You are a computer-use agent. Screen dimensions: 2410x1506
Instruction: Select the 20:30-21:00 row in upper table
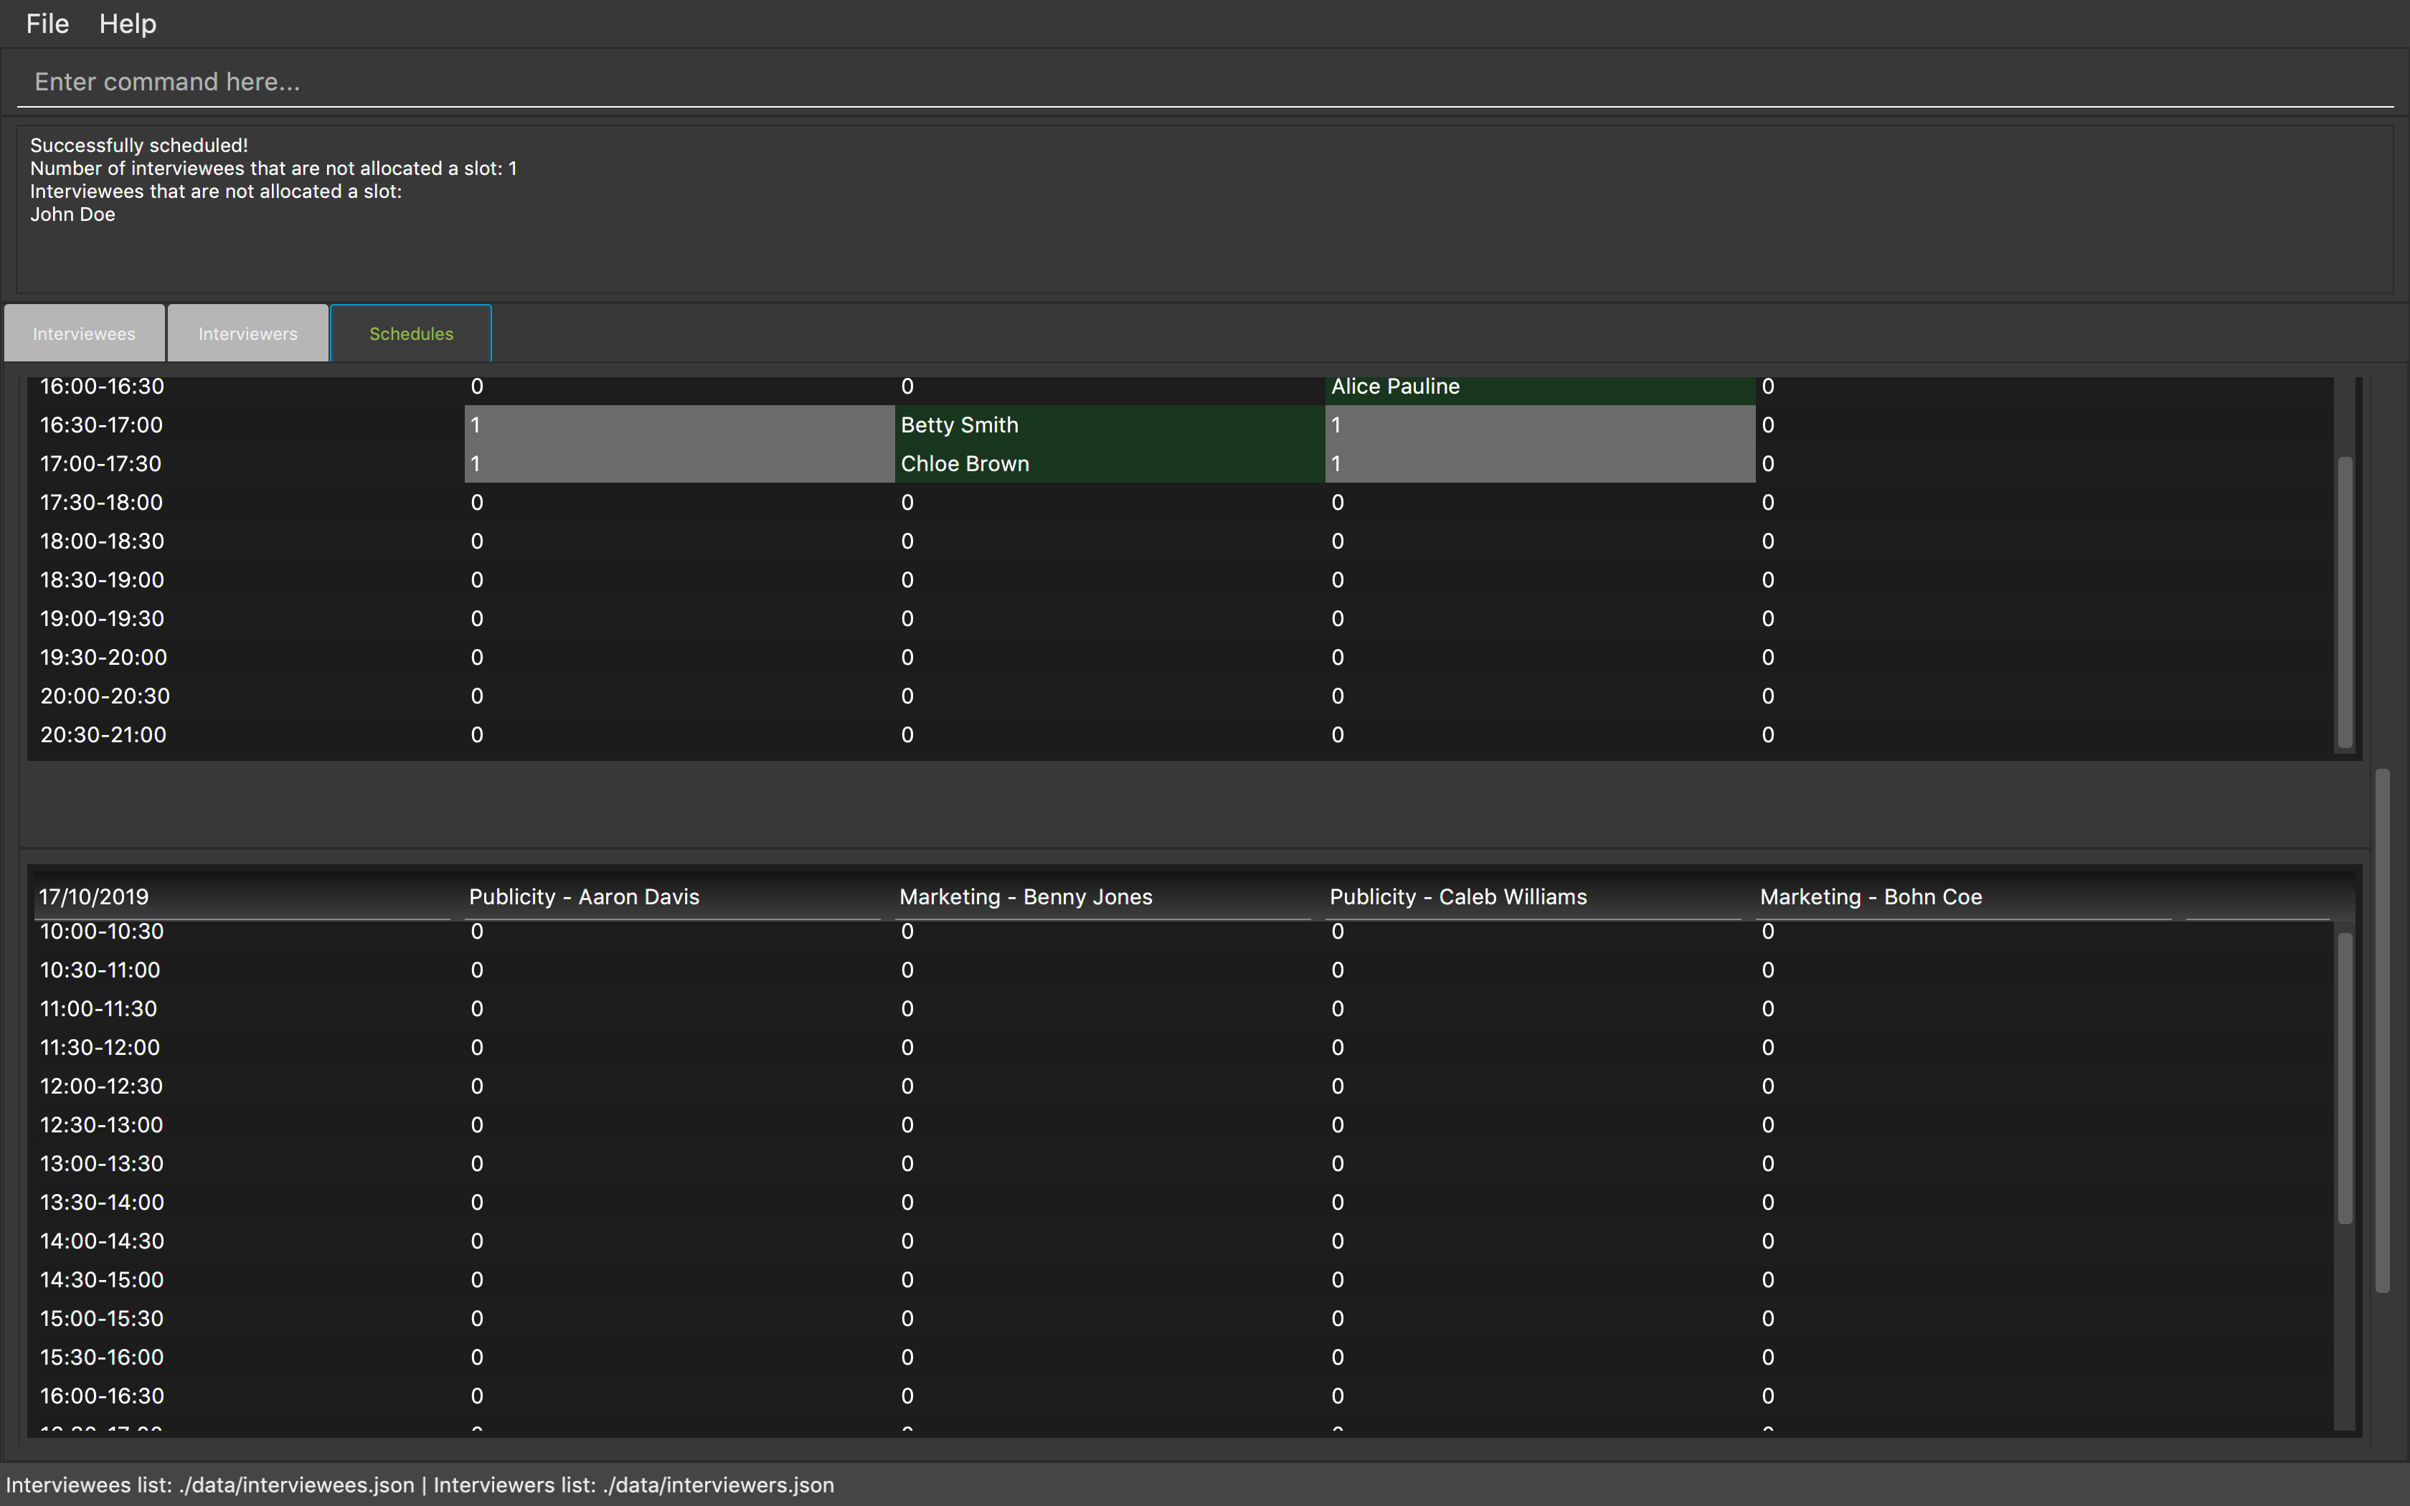pyautogui.click(x=103, y=735)
